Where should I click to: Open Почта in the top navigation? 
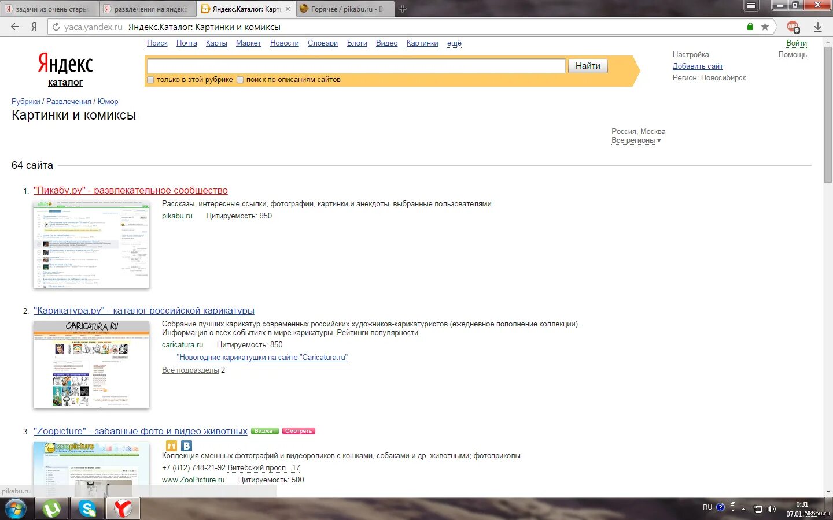point(187,43)
